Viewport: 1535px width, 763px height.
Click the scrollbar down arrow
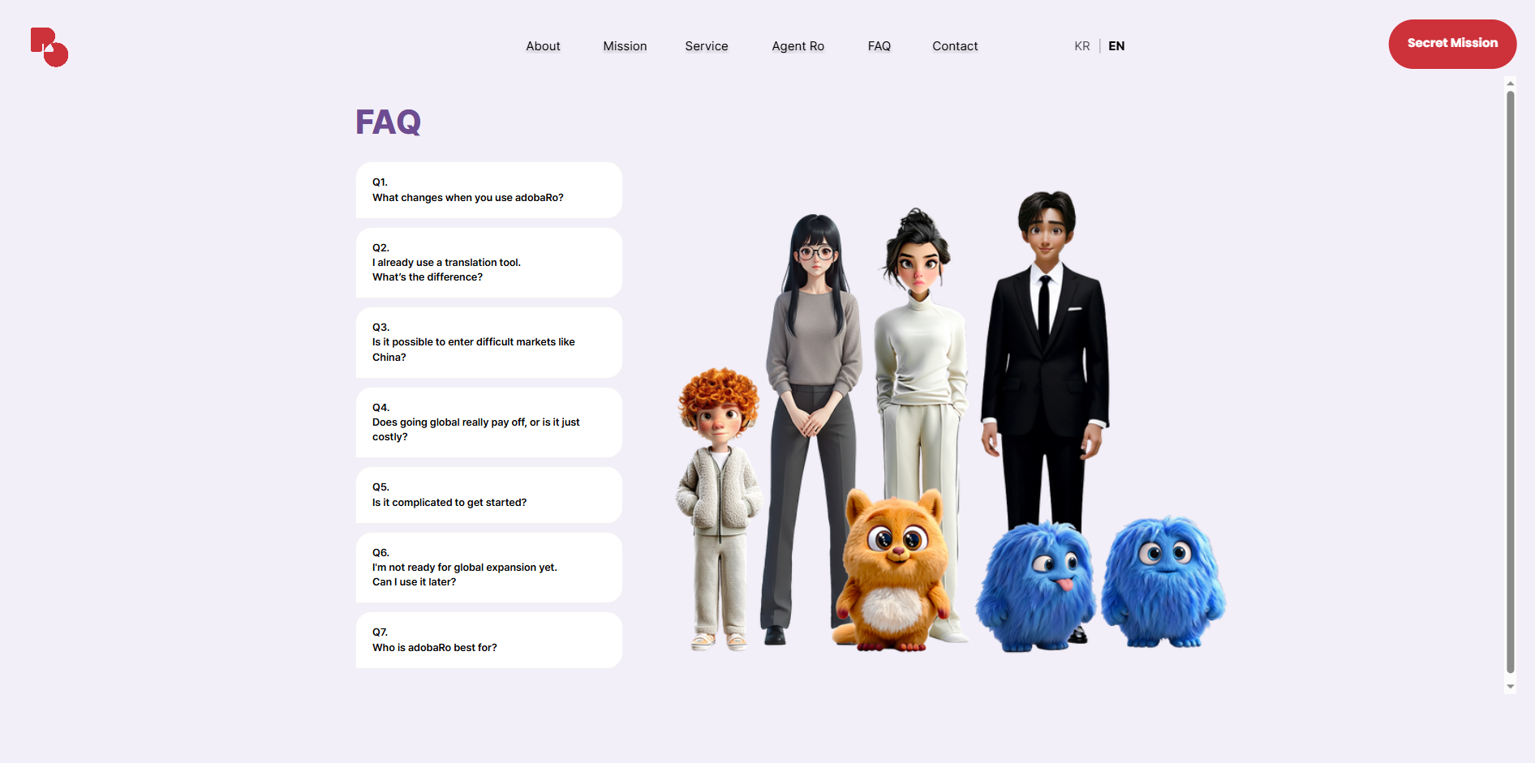click(x=1510, y=687)
